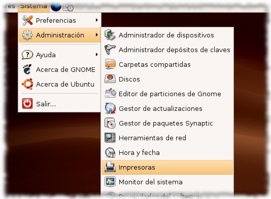271x199 pixels.
Task: Click the Synaptic package icon
Action: [x=110, y=123]
